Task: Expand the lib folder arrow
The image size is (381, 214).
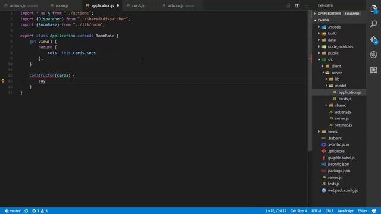Action: point(326,79)
